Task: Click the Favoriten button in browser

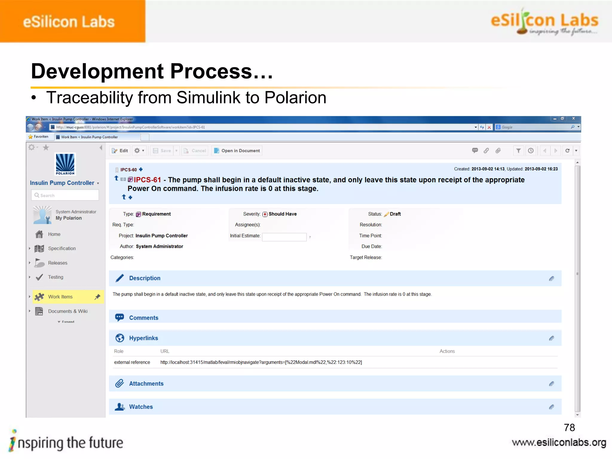Action: 38,137
